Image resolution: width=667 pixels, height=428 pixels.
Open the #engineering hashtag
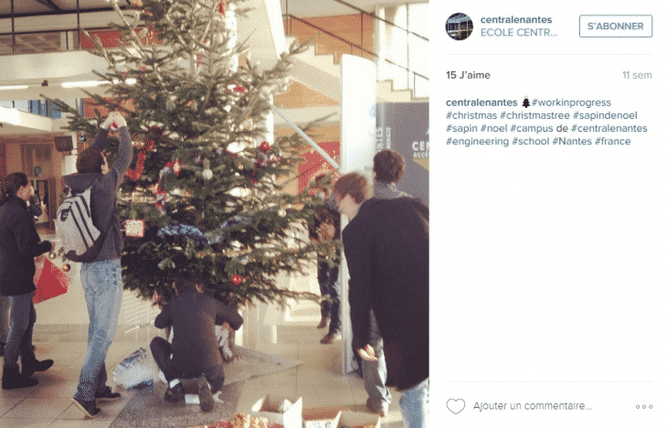pyautogui.click(x=477, y=141)
